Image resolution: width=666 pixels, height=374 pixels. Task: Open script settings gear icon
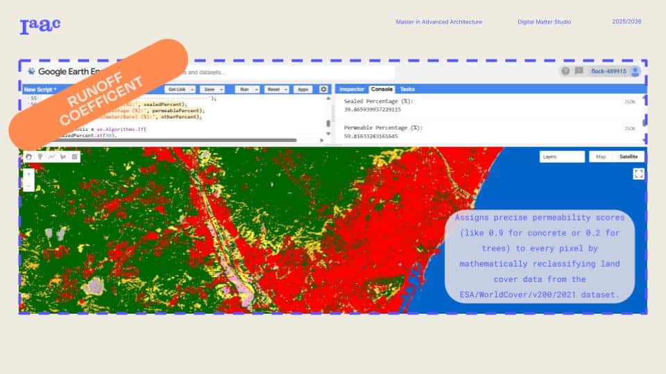point(323,89)
